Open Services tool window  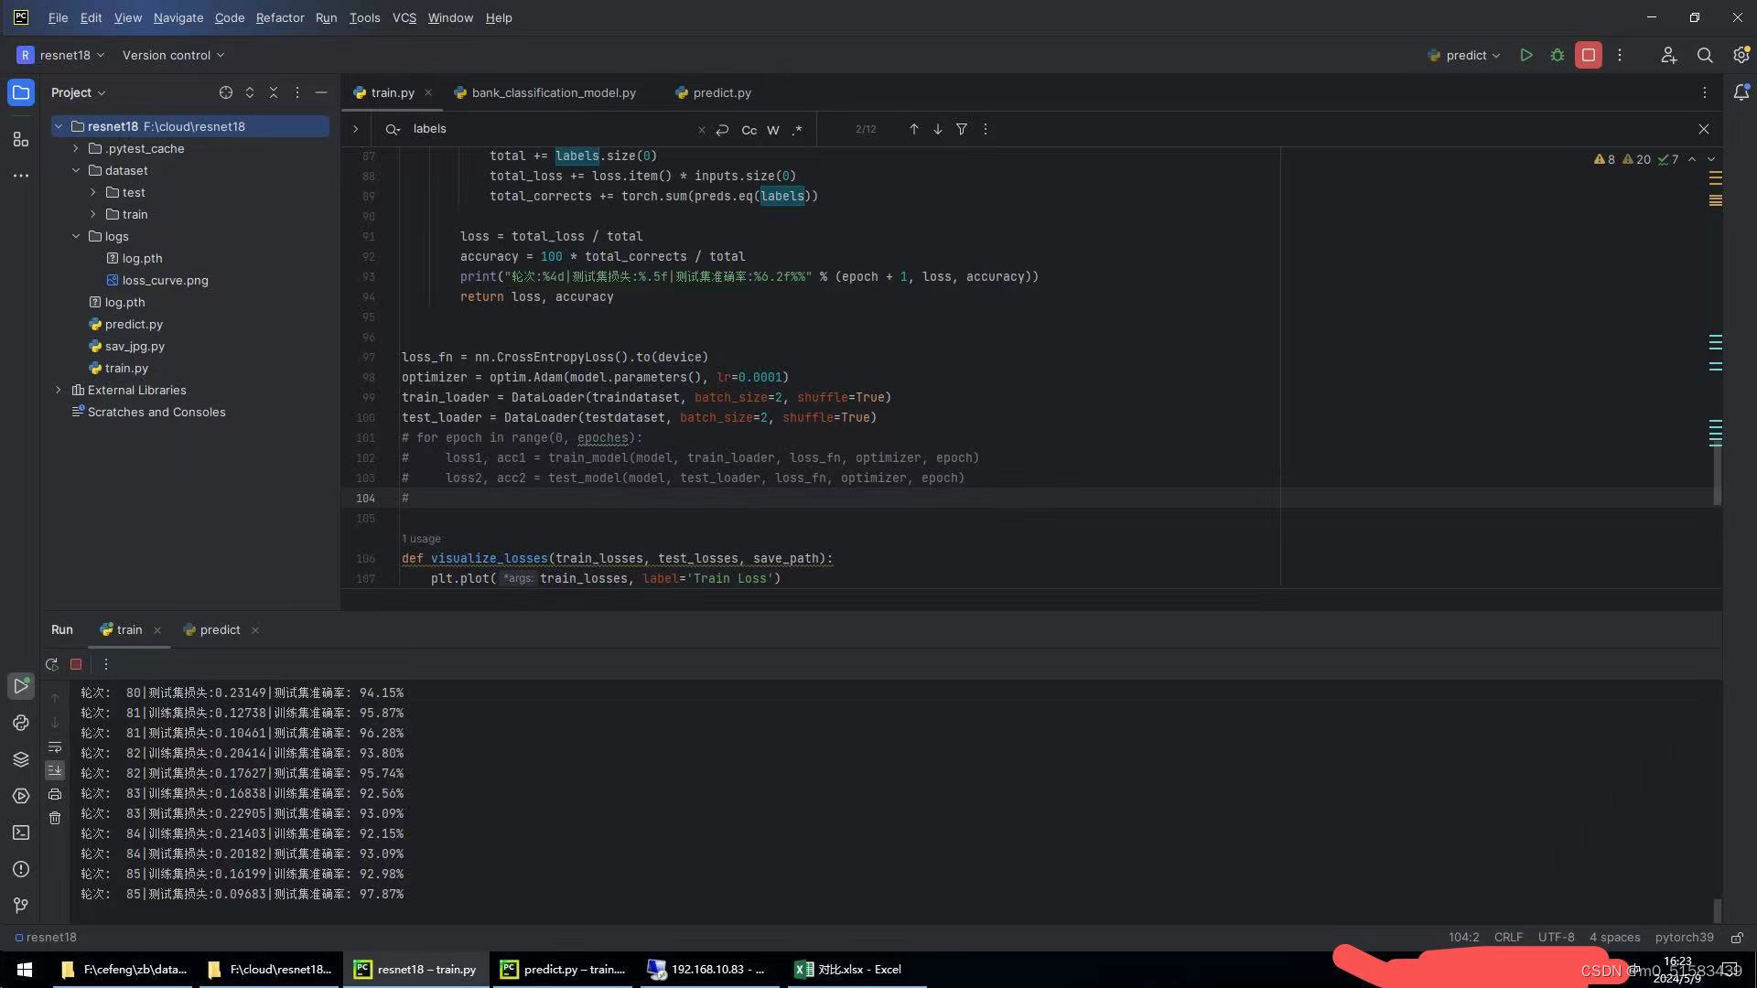coord(20,796)
